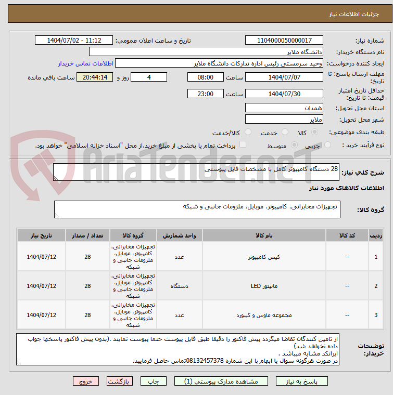Click the مجموعه ماوس و کیبورد item name
The image size is (393, 395).
point(264,315)
